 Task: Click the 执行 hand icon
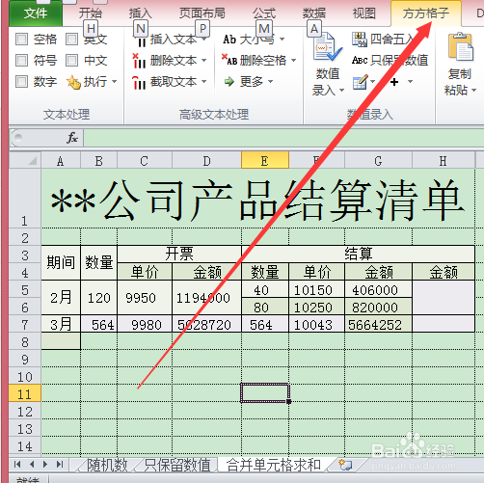[x=73, y=82]
